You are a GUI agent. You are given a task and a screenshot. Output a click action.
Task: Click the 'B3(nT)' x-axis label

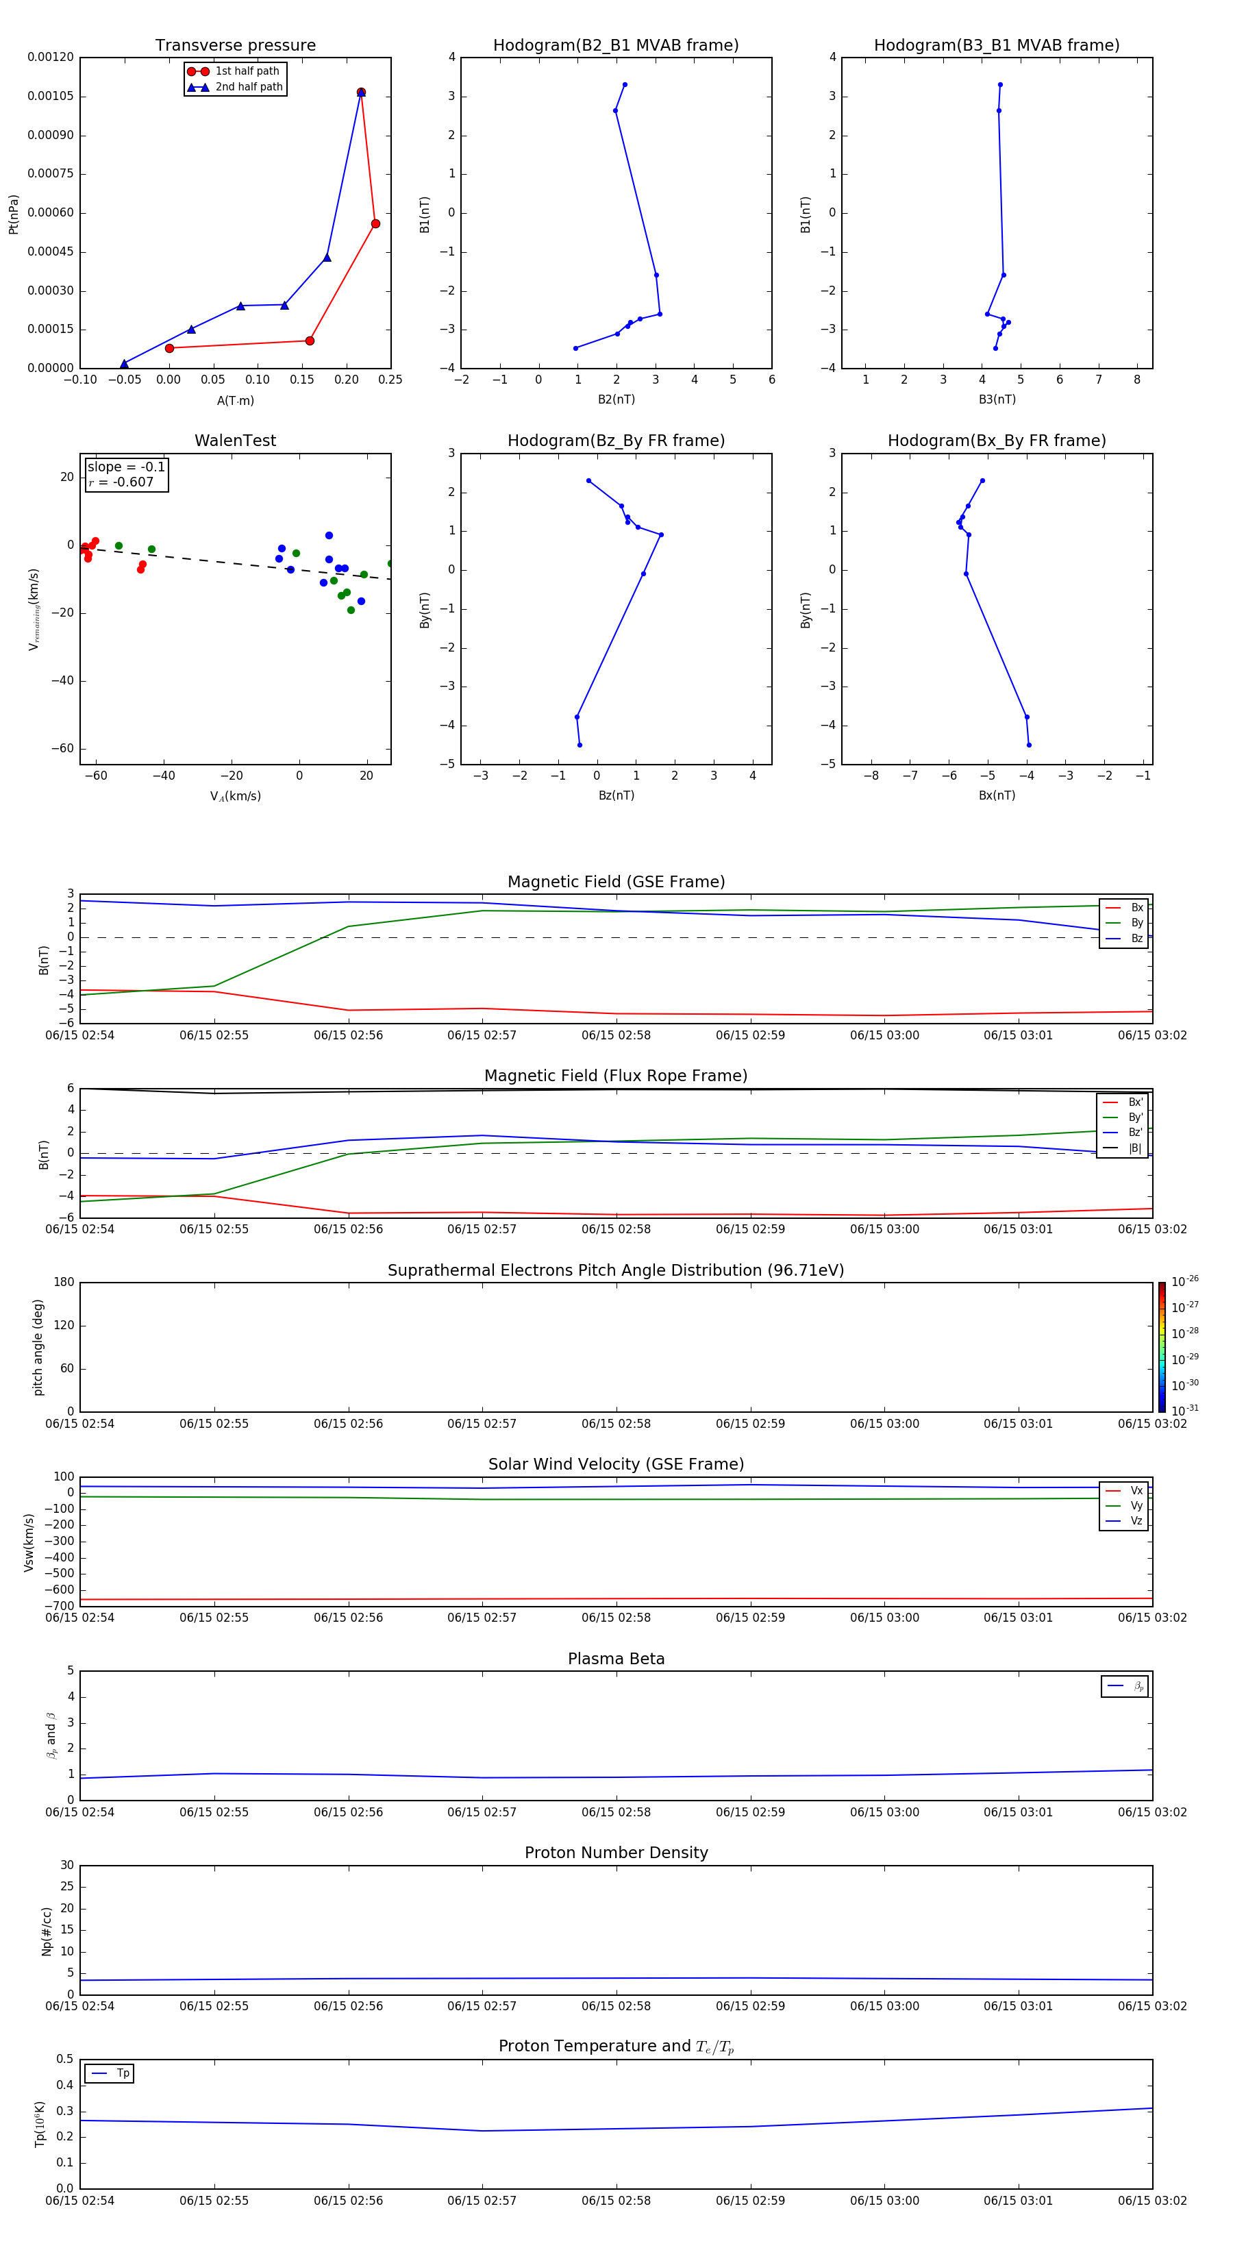tap(997, 399)
